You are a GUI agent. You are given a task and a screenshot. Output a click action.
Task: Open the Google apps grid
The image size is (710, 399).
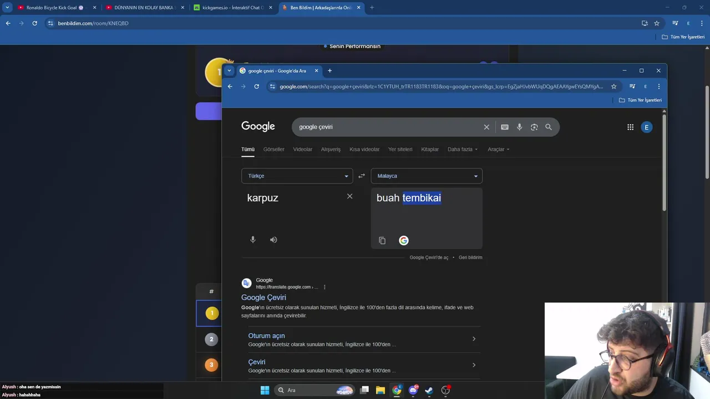(x=630, y=127)
